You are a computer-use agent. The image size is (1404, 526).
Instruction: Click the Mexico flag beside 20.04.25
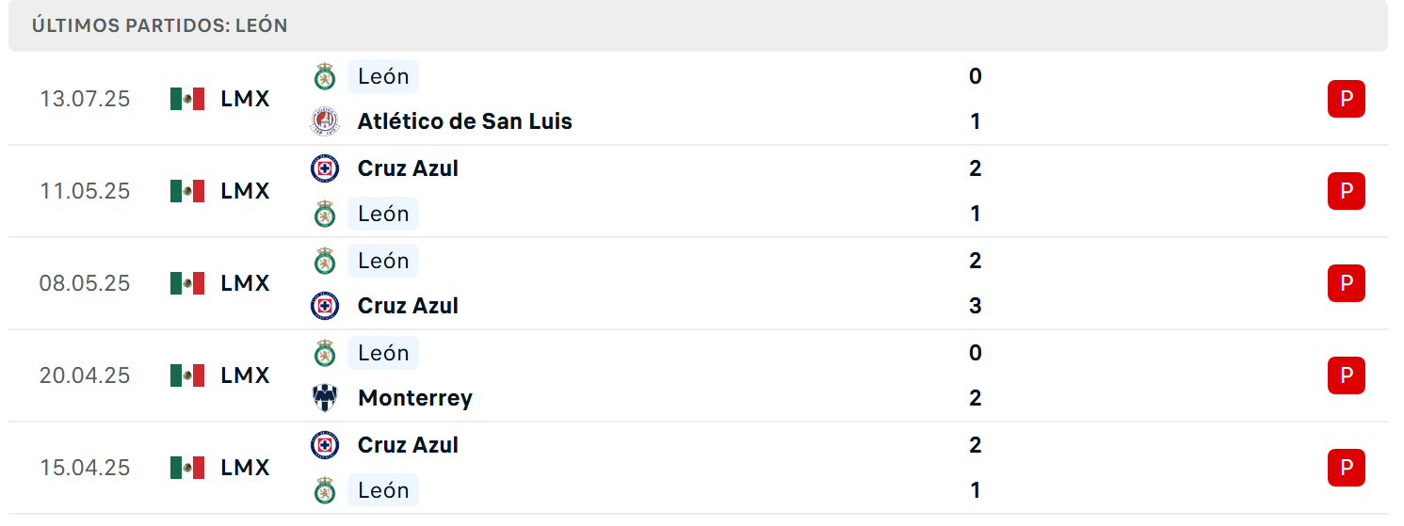pos(187,375)
